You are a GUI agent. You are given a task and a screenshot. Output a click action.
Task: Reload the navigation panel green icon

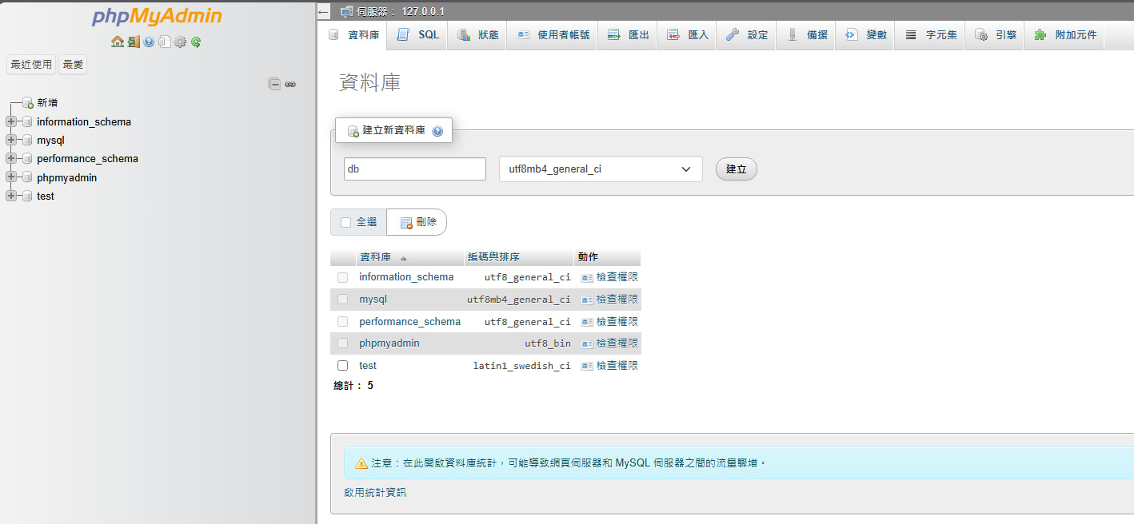[196, 42]
